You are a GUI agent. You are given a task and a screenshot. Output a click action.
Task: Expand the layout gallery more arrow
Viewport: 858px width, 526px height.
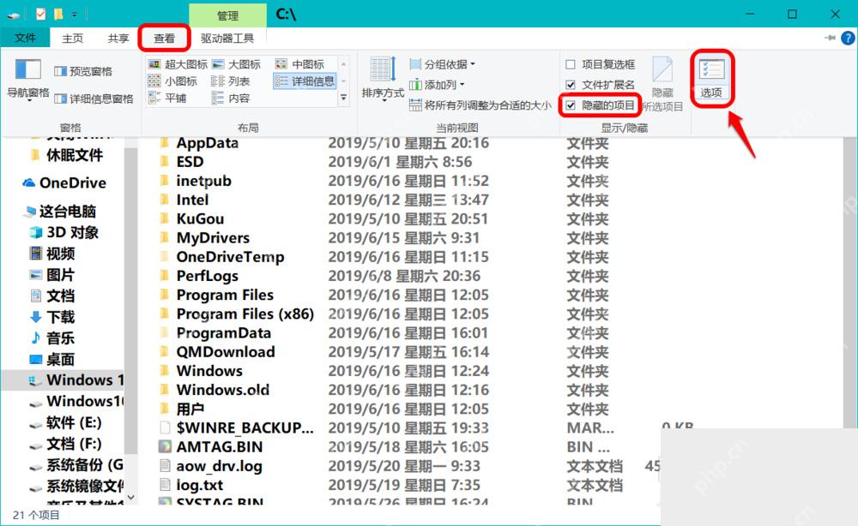344,99
